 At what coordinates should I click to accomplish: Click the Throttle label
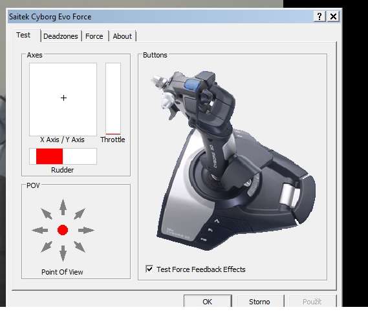pos(113,140)
